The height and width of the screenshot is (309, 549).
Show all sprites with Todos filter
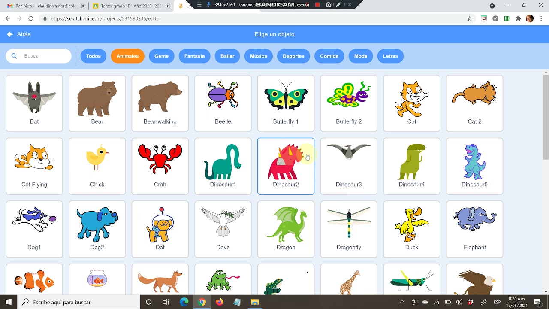[x=94, y=56]
